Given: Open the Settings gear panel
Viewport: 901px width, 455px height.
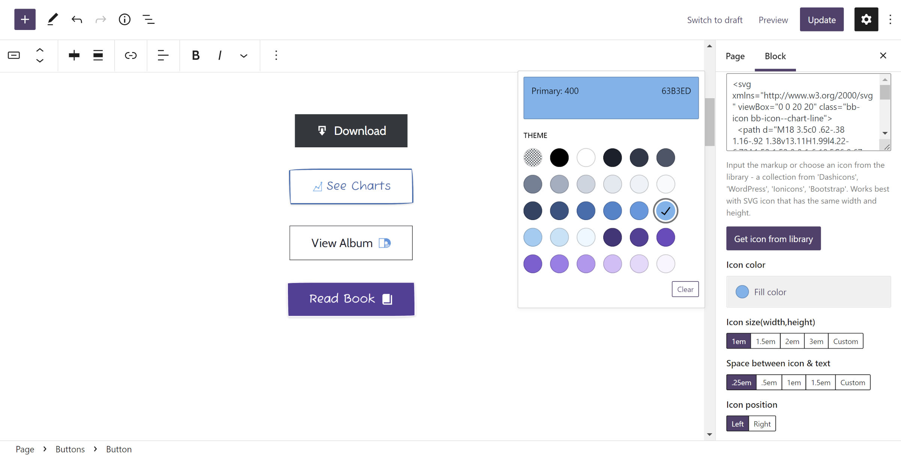Looking at the screenshot, I should click(x=866, y=19).
